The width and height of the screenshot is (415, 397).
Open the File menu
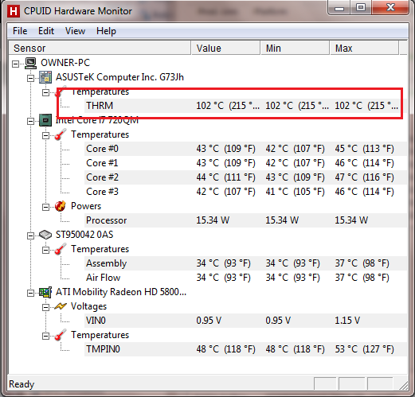pyautogui.click(x=20, y=31)
